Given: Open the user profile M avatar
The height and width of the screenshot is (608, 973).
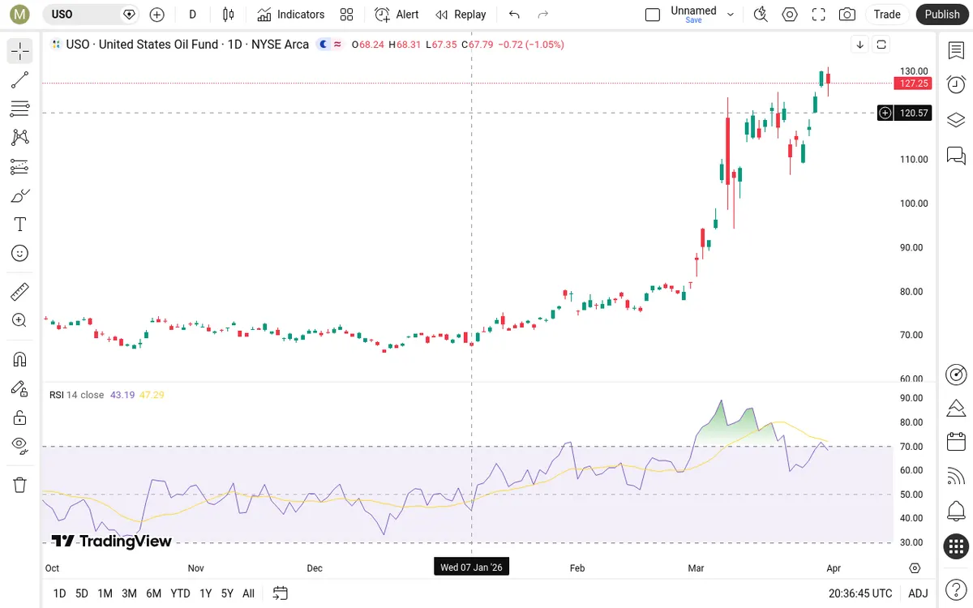Looking at the screenshot, I should 19,15.
